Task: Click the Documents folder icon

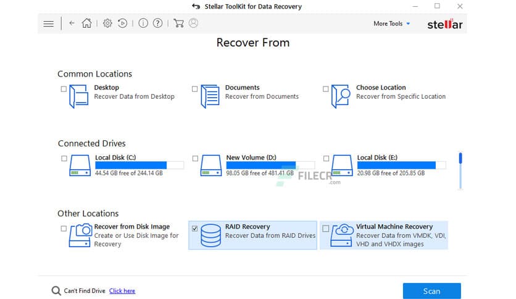Action: tap(210, 96)
